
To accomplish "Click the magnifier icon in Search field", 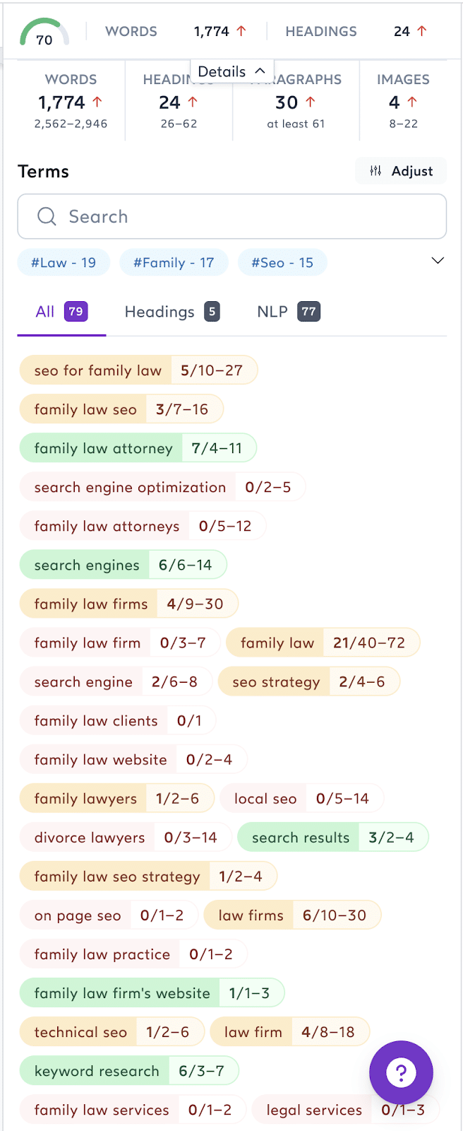I will click(x=47, y=216).
